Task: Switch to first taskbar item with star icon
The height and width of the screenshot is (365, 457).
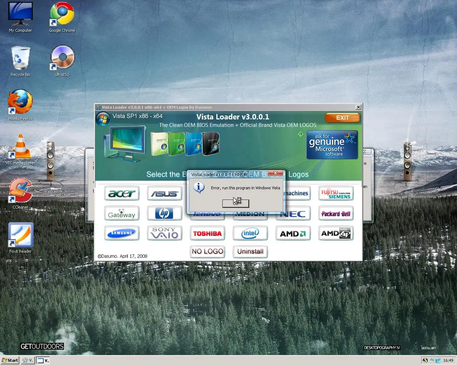Action: pos(27,360)
